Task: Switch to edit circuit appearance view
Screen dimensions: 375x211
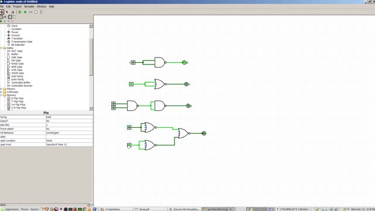Action: coord(14,17)
